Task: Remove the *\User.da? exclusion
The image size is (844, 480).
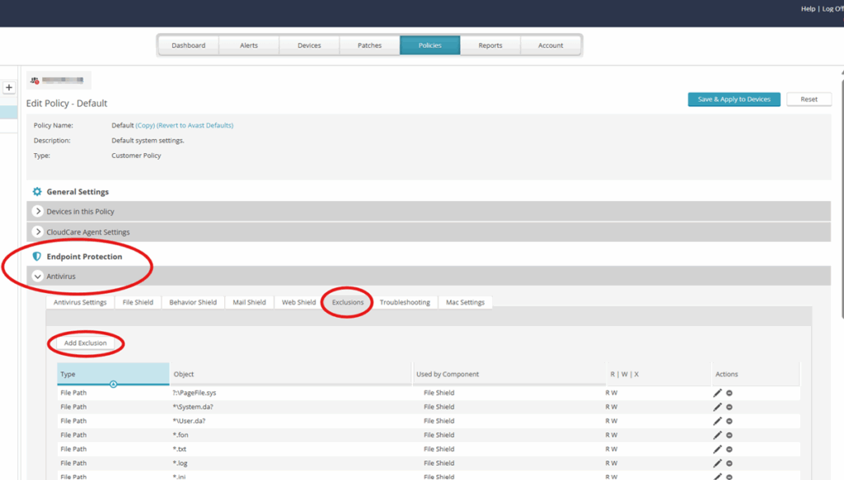Action: click(x=729, y=421)
